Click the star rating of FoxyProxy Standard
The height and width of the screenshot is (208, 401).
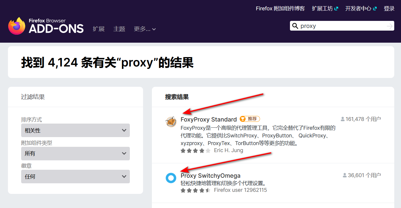(x=196, y=151)
